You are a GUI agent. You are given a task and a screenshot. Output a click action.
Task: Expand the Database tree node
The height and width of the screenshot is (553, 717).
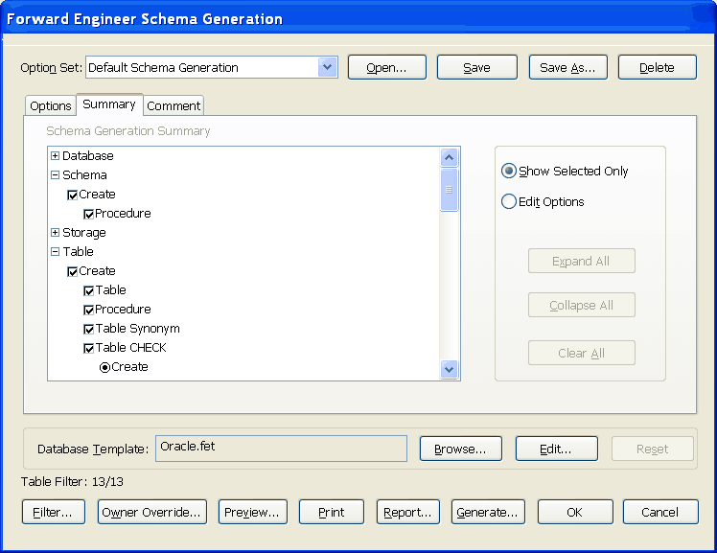55,156
